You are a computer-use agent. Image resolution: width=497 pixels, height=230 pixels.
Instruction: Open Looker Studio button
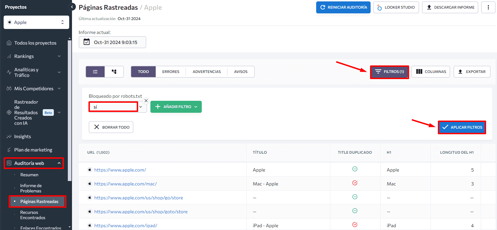[396, 7]
